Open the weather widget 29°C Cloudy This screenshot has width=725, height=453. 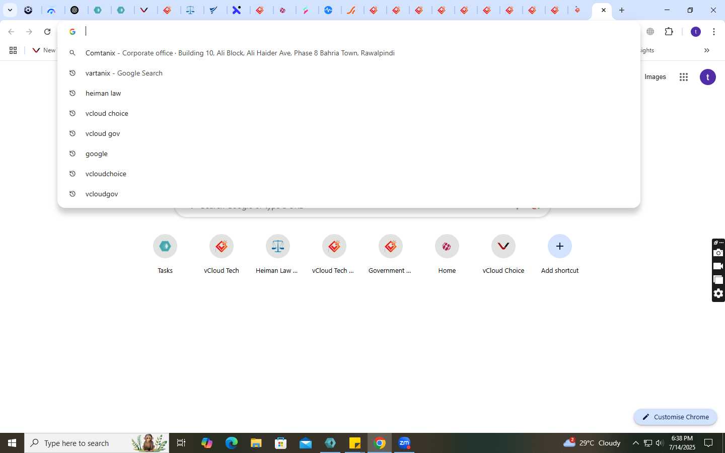[x=592, y=443]
